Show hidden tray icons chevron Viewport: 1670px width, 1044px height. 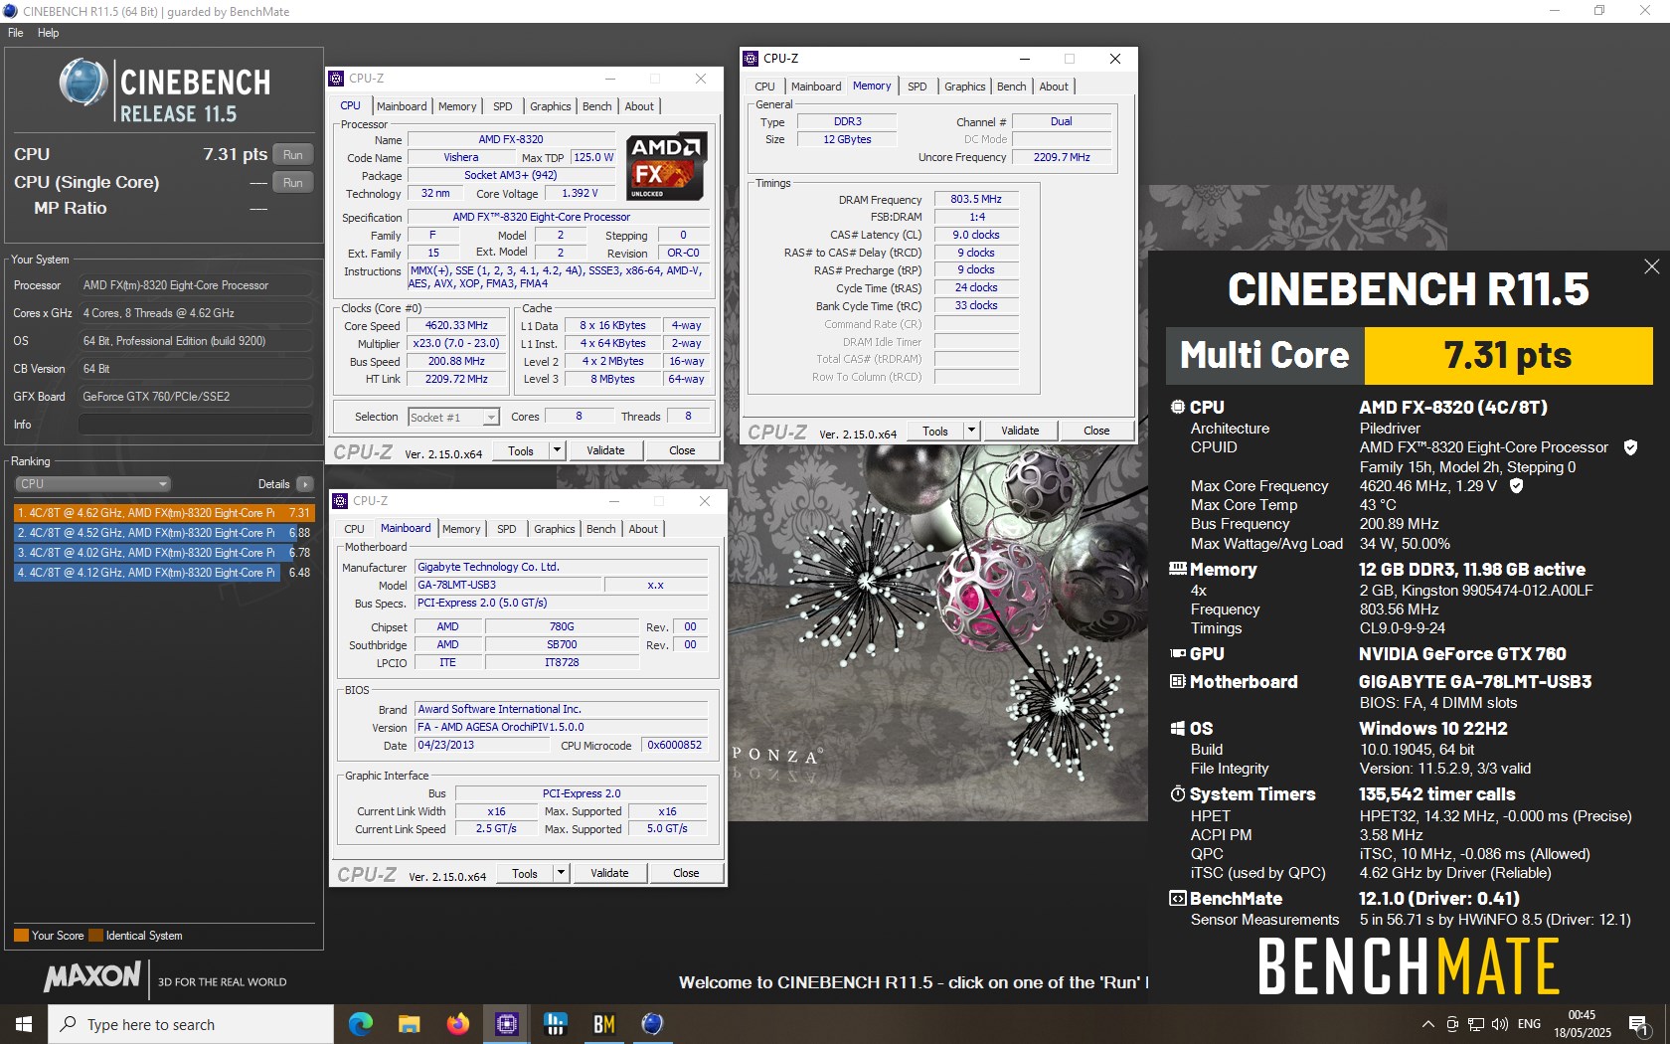[1428, 1024]
